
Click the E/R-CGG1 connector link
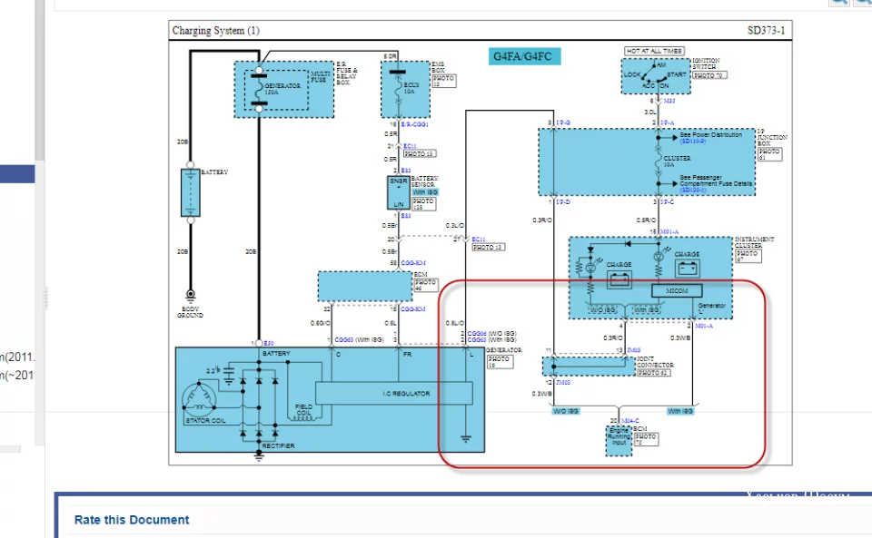(414, 124)
